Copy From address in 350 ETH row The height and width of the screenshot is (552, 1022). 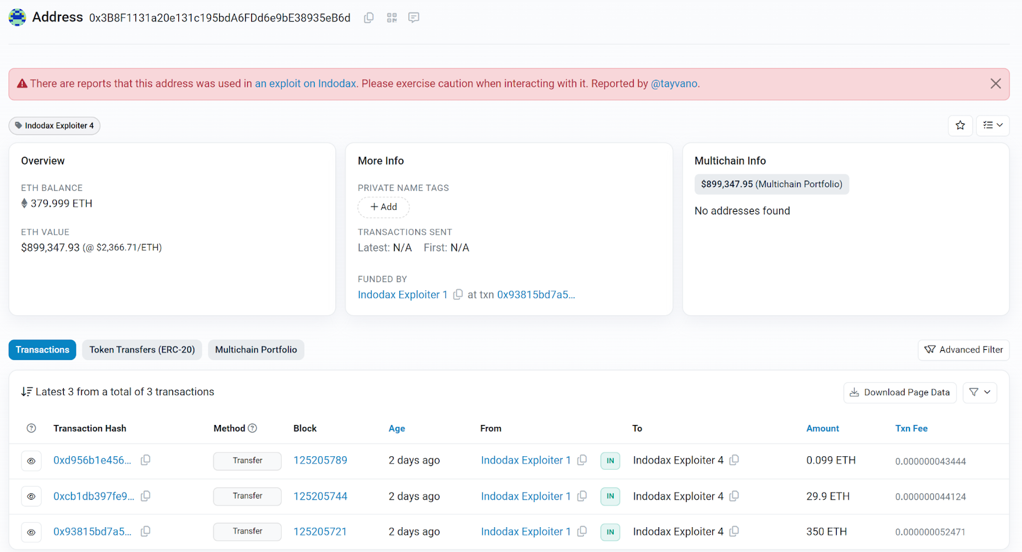coord(582,532)
